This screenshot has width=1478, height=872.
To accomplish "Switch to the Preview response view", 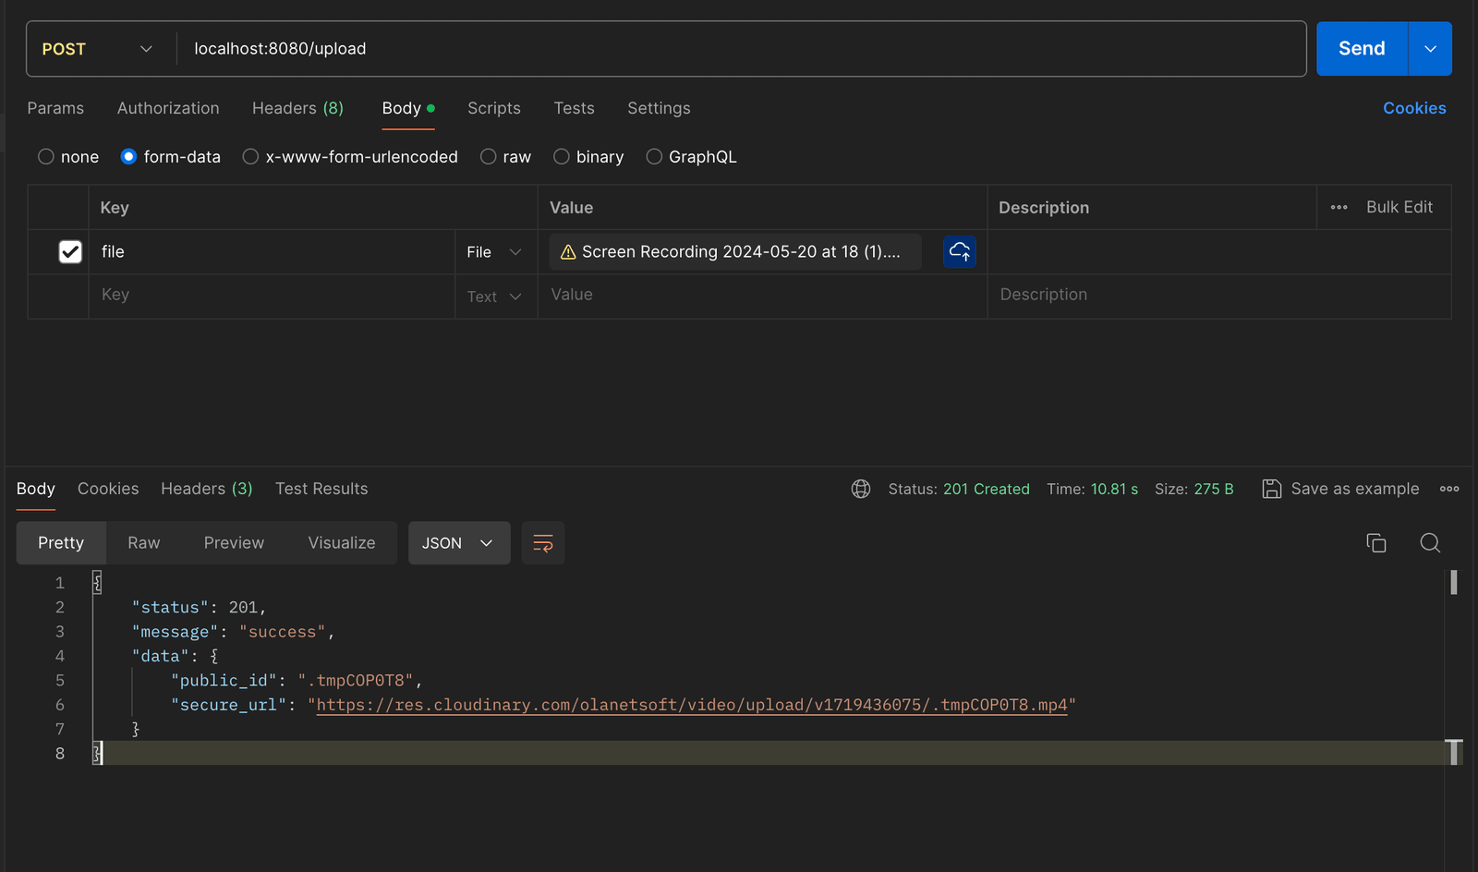I will (x=234, y=543).
